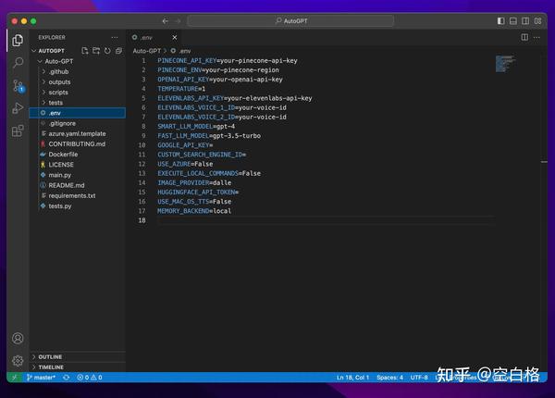Open Customize Layout button
This screenshot has height=398, width=555.
(538, 21)
